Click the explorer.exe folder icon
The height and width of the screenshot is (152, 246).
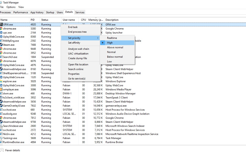[1, 81]
